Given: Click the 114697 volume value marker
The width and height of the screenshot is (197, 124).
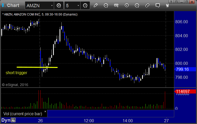Looking at the screenshot, I should pos(185,91).
